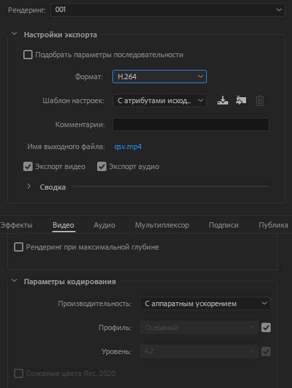Screen dimensions: 292x388
Task: Click the 'Имя выходного файла:' label
Action: 66,146
